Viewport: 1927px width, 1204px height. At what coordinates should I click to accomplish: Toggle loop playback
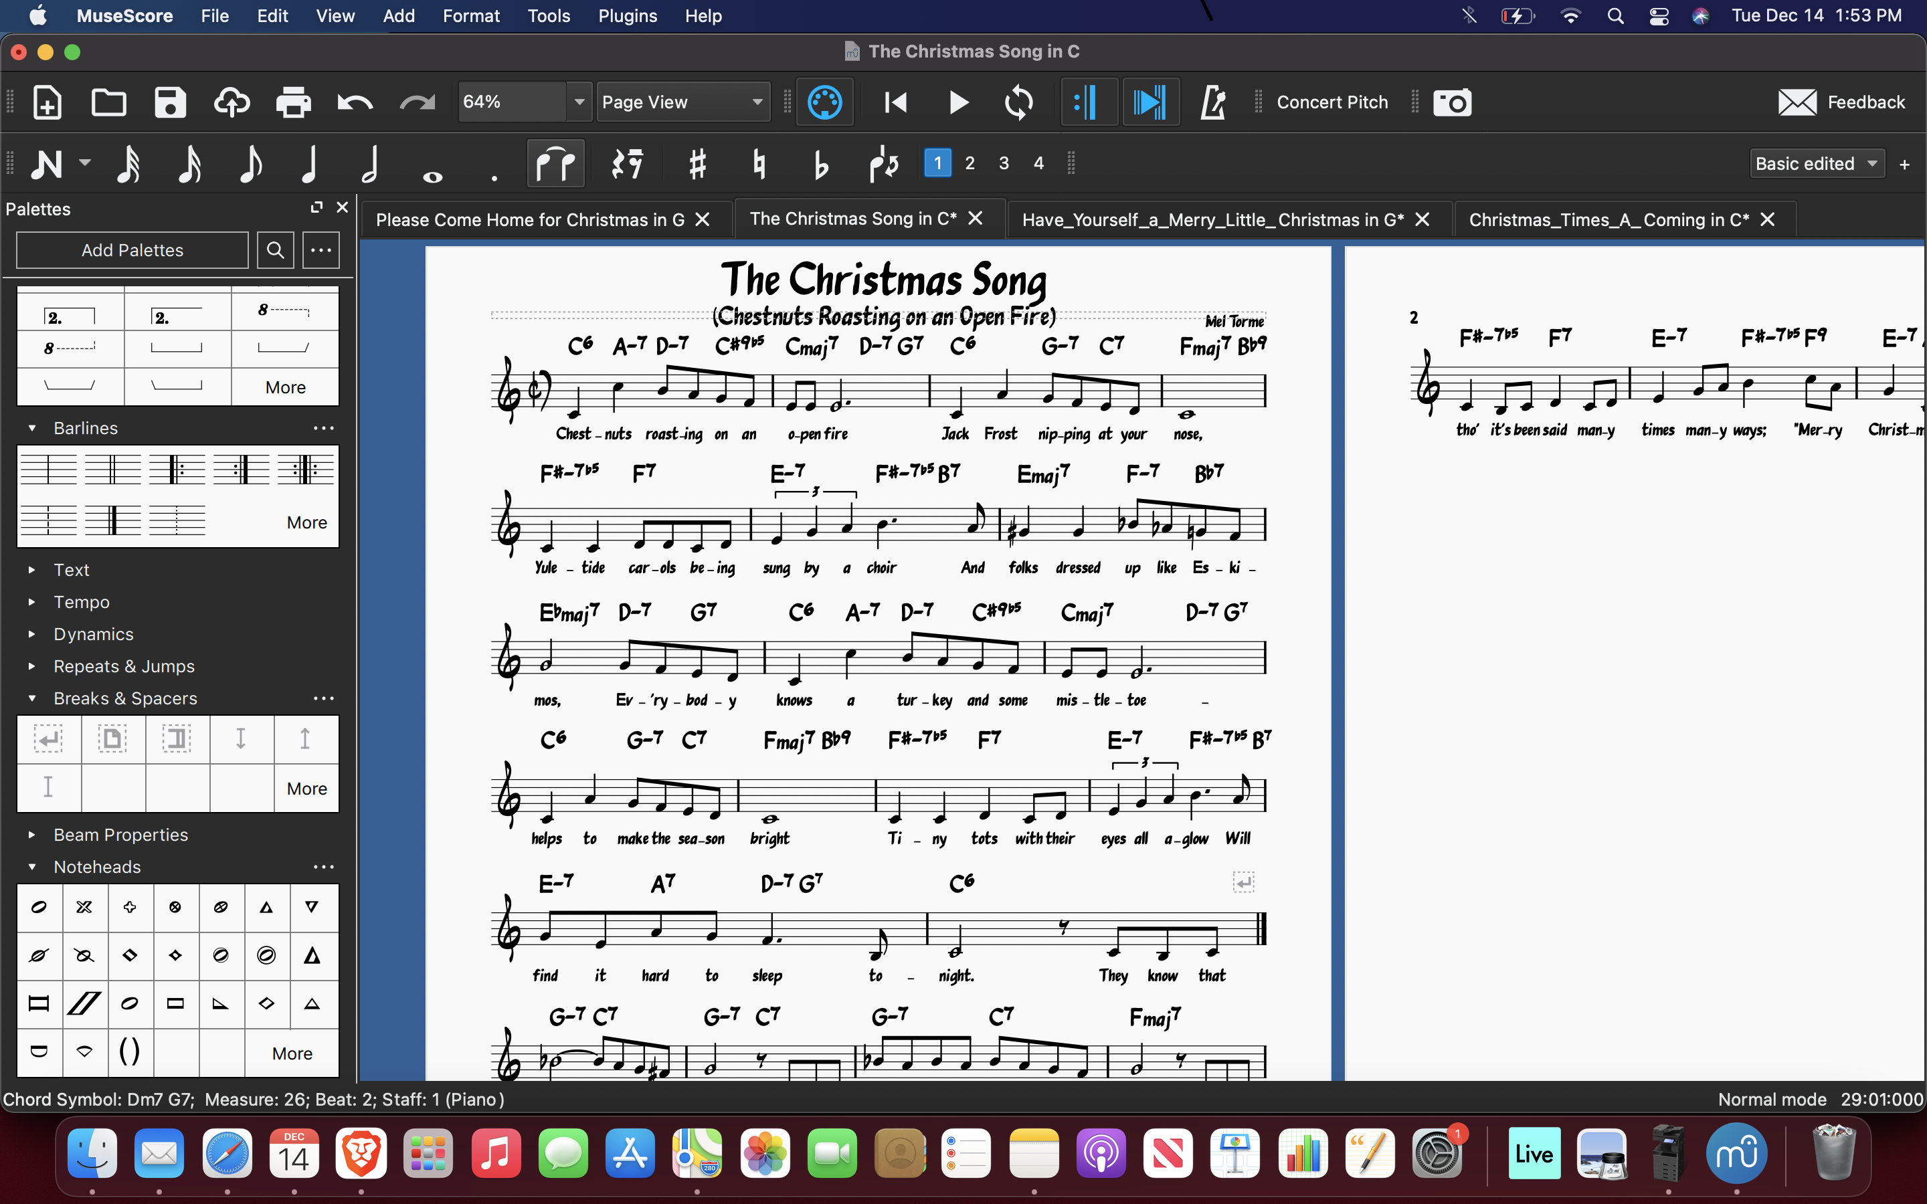1019,103
